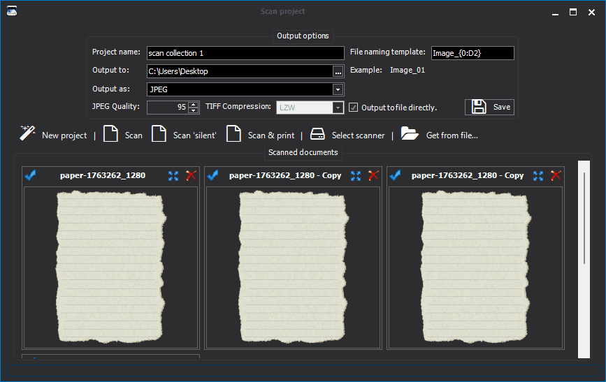The width and height of the screenshot is (606, 382).
Task: Open the TIFF Compression LZW dropdown
Action: [x=338, y=108]
